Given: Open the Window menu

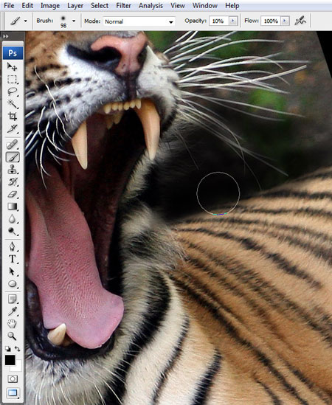Looking at the screenshot, I should click(x=205, y=5).
